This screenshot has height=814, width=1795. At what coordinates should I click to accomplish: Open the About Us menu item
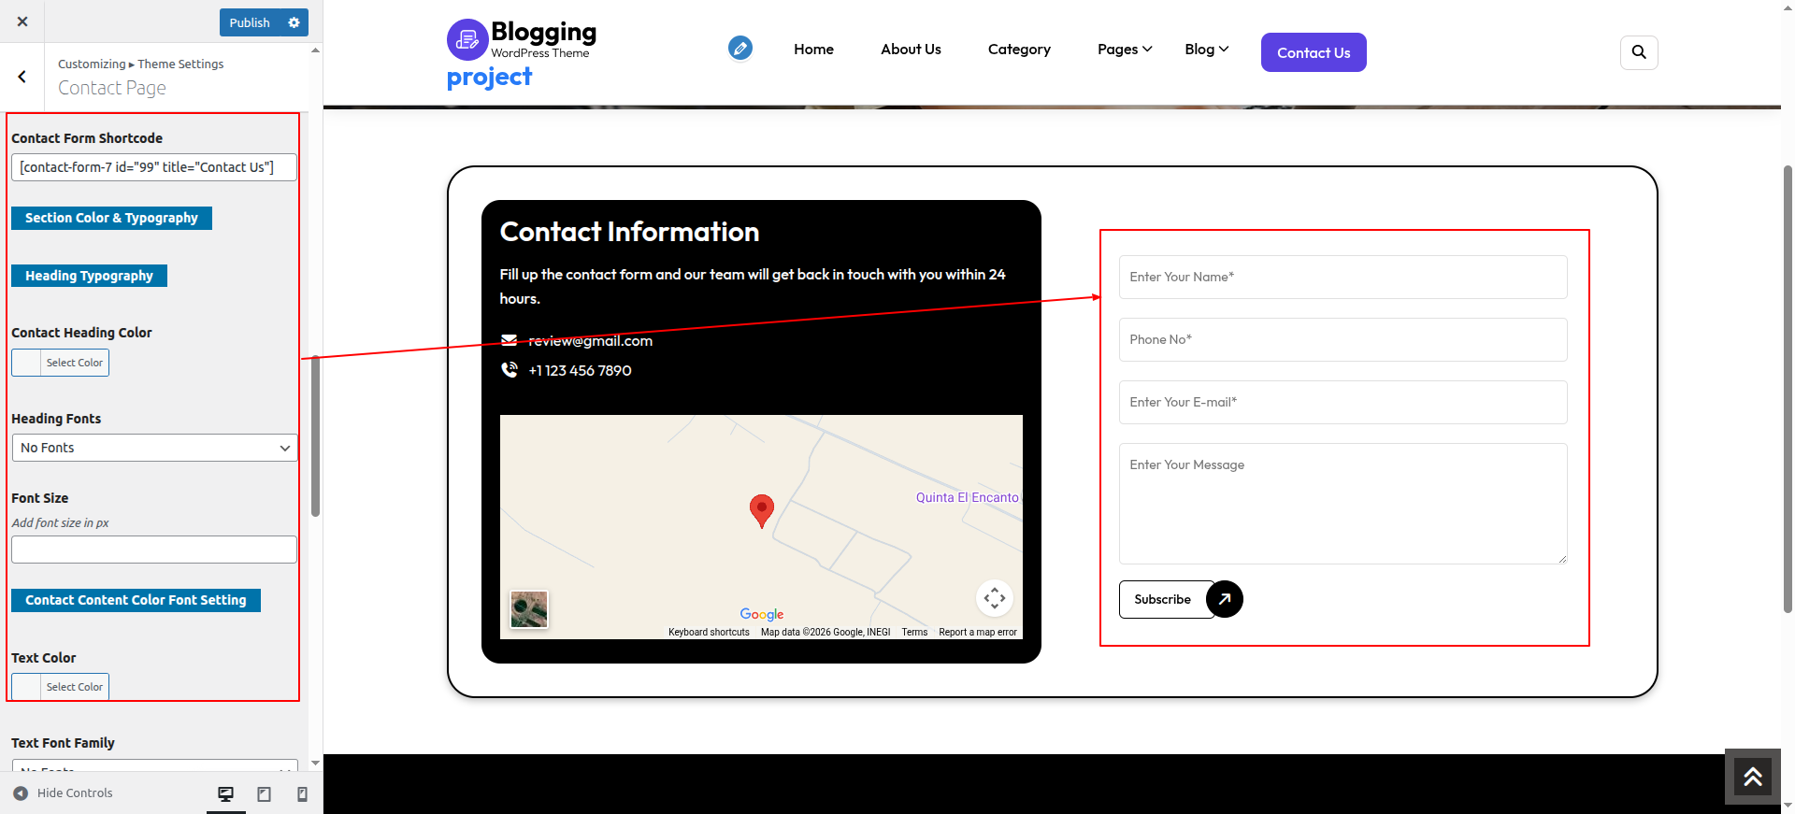(910, 50)
